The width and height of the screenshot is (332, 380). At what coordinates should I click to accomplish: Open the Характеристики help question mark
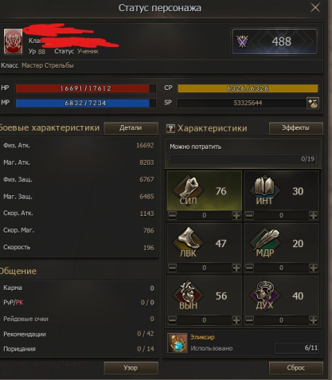170,129
